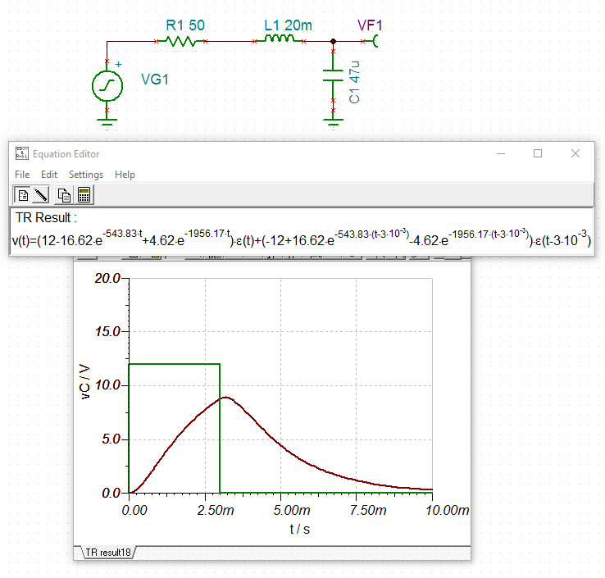Click the document view icon in Equation Editor toolbar
Screen dimensions: 605x578
pyautogui.click(x=22, y=195)
